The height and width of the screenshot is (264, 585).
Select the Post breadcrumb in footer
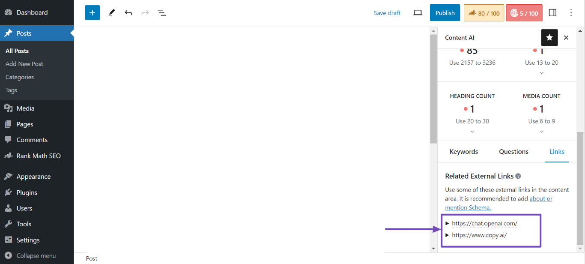tap(92, 258)
